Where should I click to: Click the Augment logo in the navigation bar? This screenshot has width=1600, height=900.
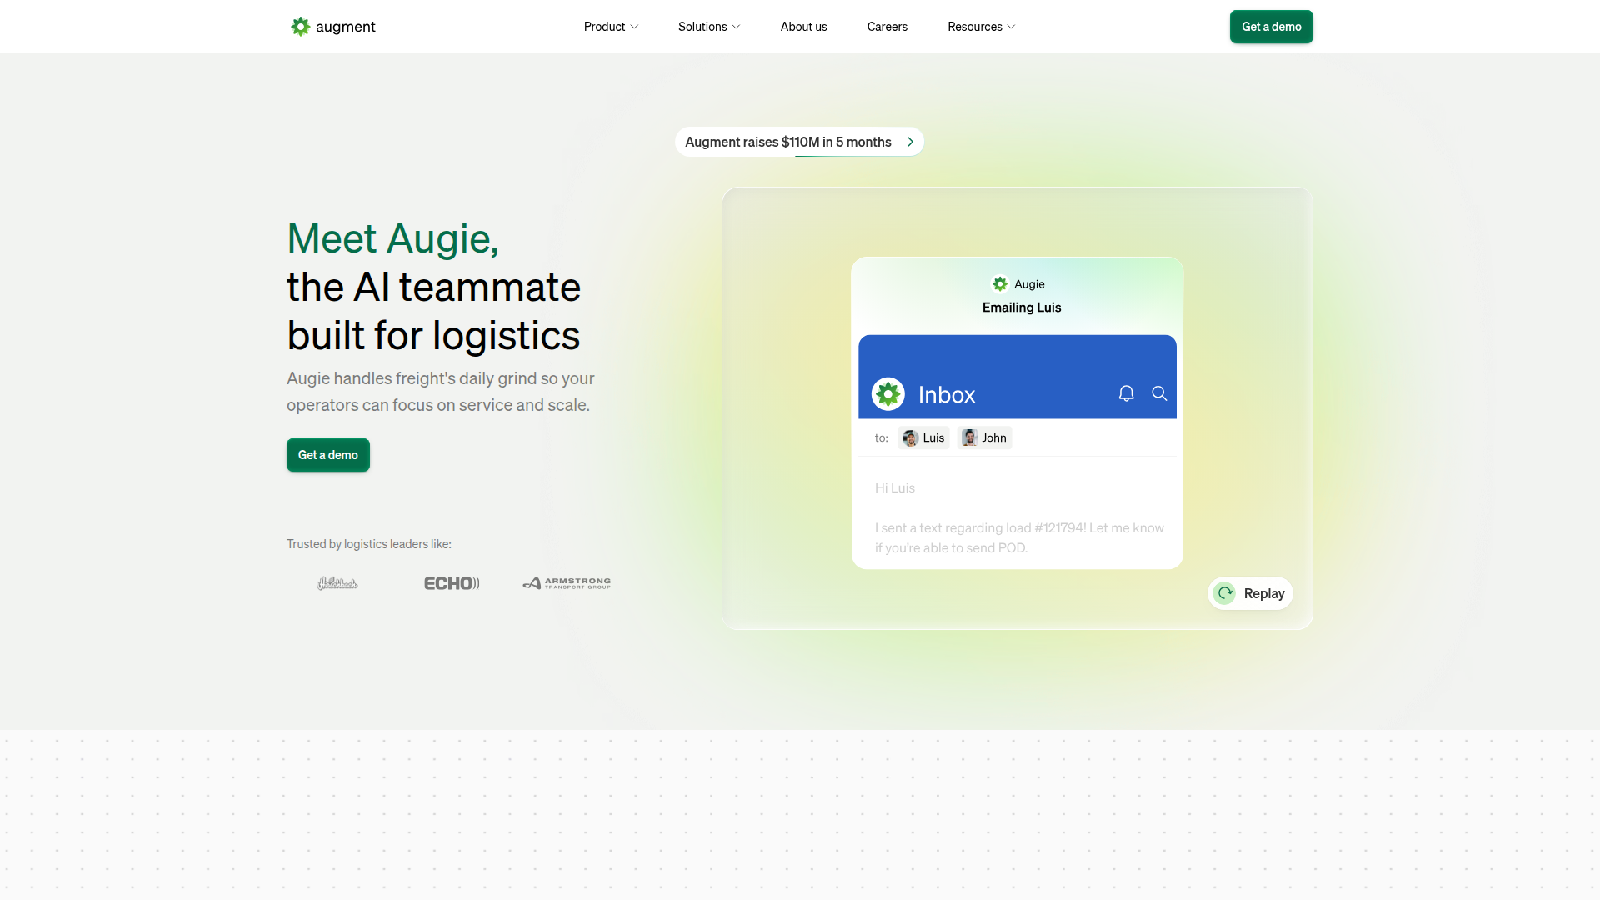coord(332,27)
